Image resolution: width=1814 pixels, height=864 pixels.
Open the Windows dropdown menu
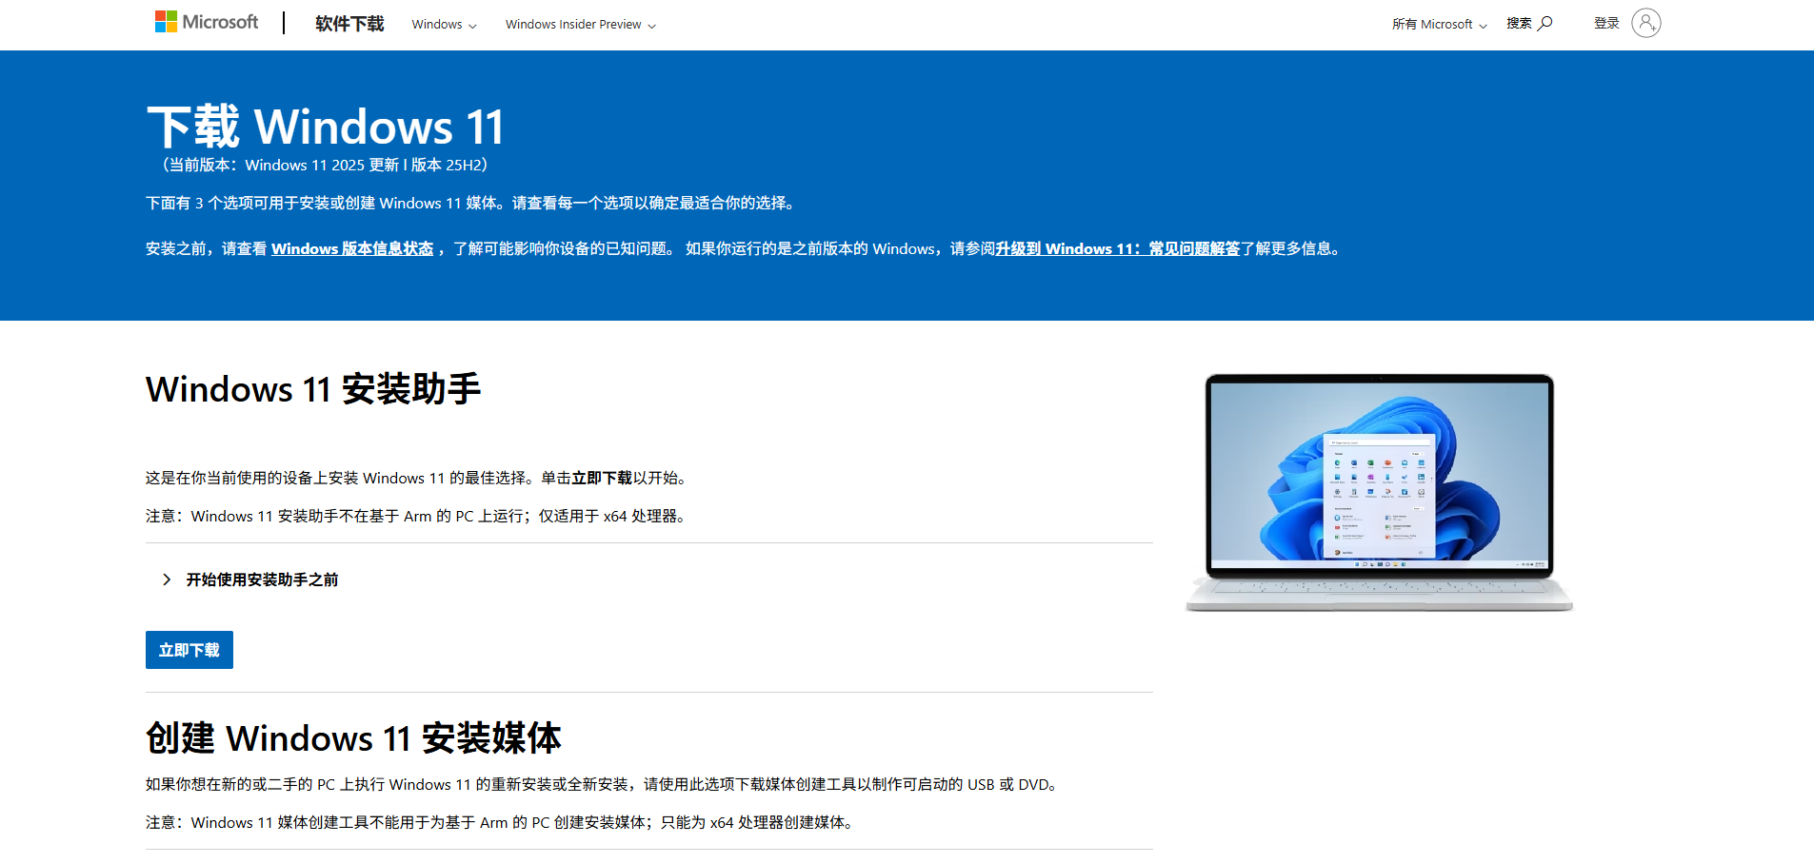[x=443, y=24]
